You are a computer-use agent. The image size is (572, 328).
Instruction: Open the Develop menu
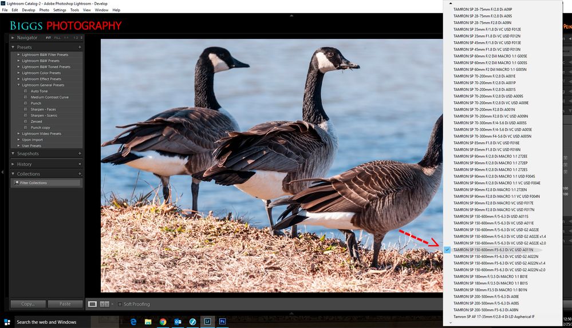(x=29, y=10)
